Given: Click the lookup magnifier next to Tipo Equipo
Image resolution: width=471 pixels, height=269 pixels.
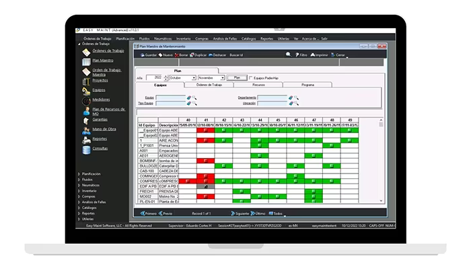Looking at the screenshot, I should pos(194,104).
